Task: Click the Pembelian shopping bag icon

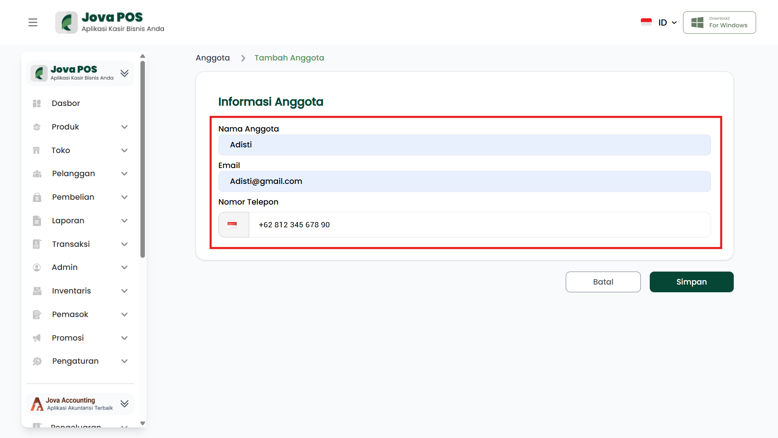Action: 37,197
